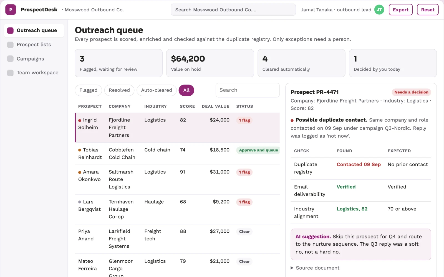Viewport: 444px width, 277px height.
Task: Open the Campaigns menu item
Action: pos(34,59)
